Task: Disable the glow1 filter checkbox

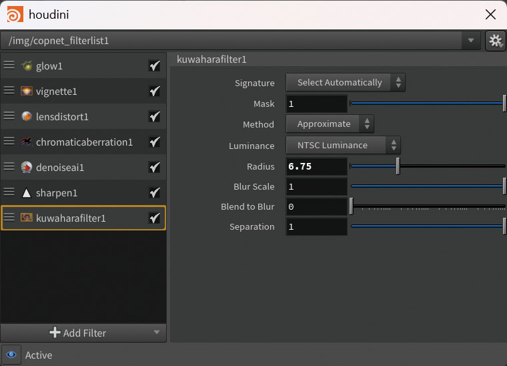Action: coord(155,65)
